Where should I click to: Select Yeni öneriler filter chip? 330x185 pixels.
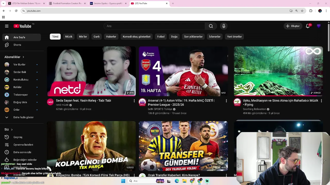coord(234,36)
